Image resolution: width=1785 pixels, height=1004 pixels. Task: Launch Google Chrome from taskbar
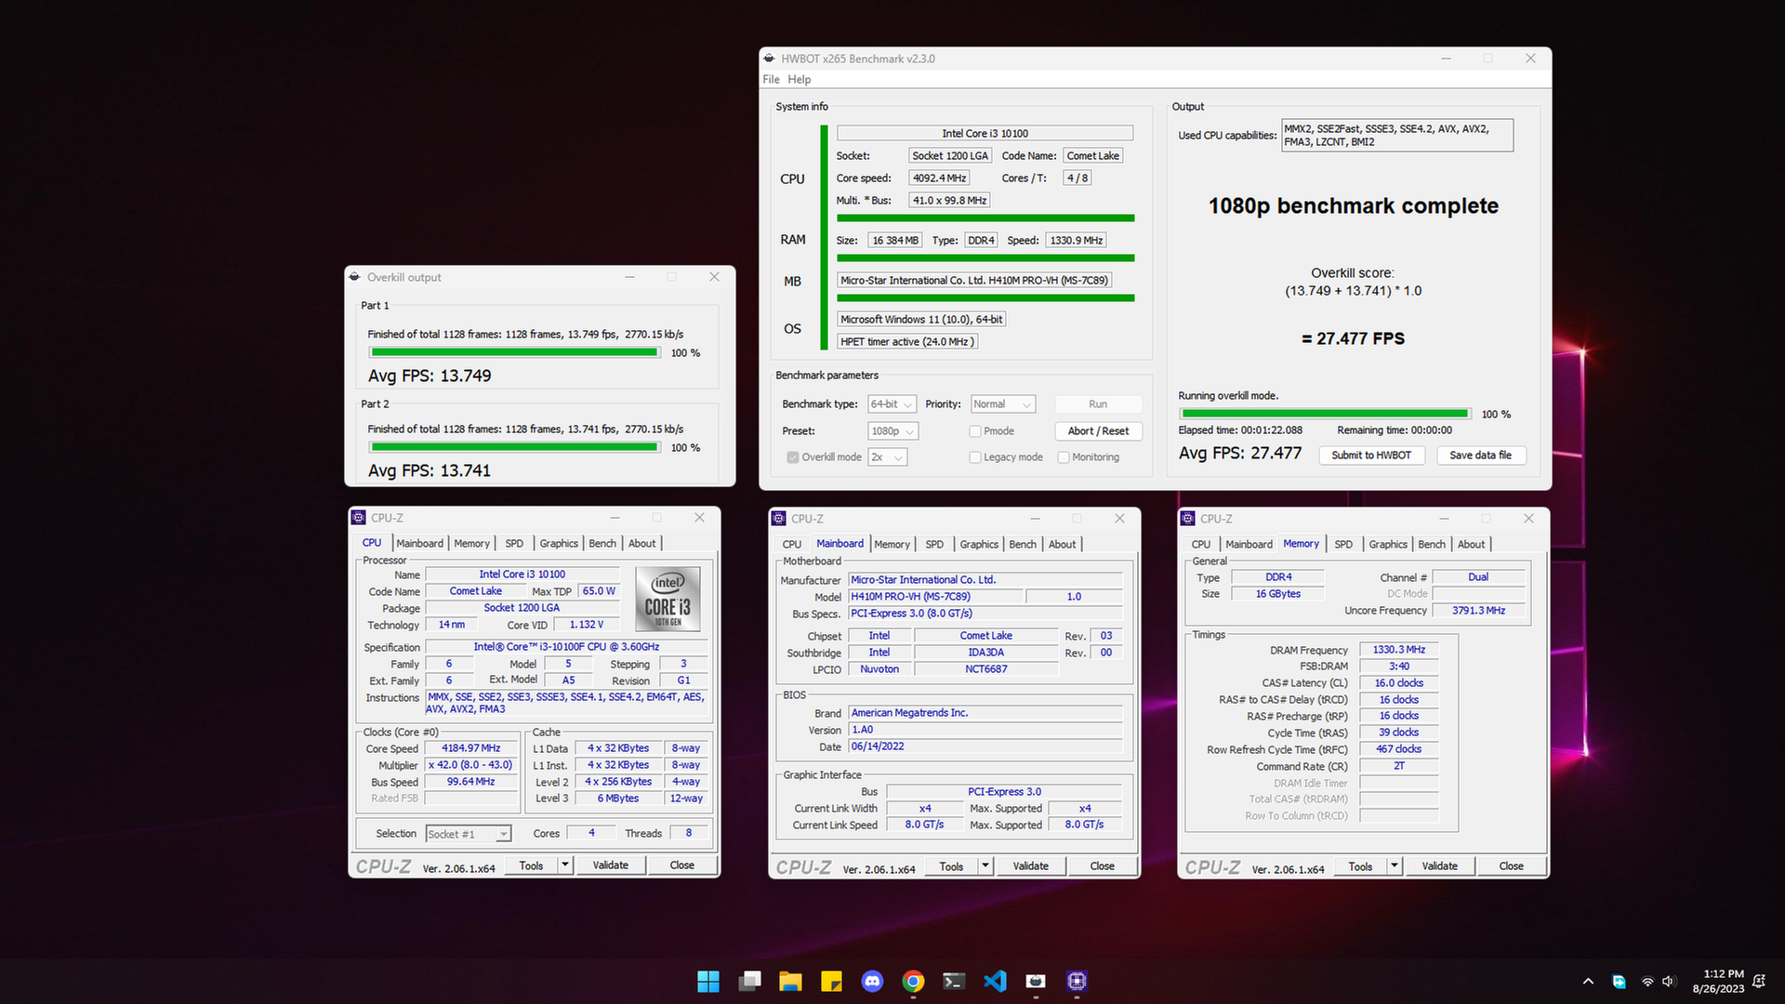tap(913, 981)
